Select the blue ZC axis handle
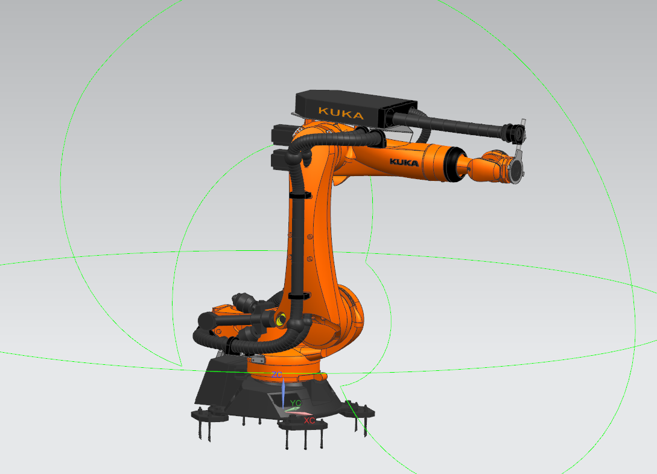Screen dimensions: 657x474 (x=283, y=393)
